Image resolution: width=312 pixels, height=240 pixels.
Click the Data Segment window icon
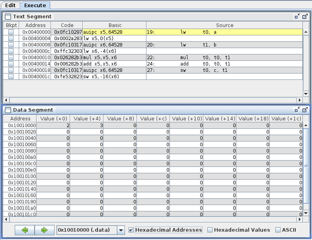click(8, 110)
